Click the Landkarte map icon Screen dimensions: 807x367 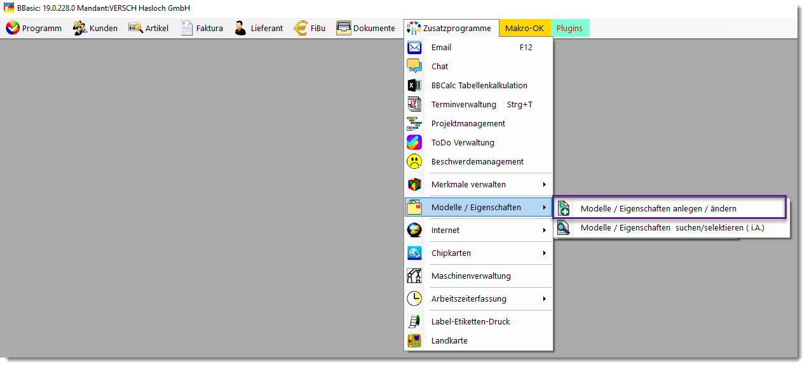pyautogui.click(x=414, y=340)
